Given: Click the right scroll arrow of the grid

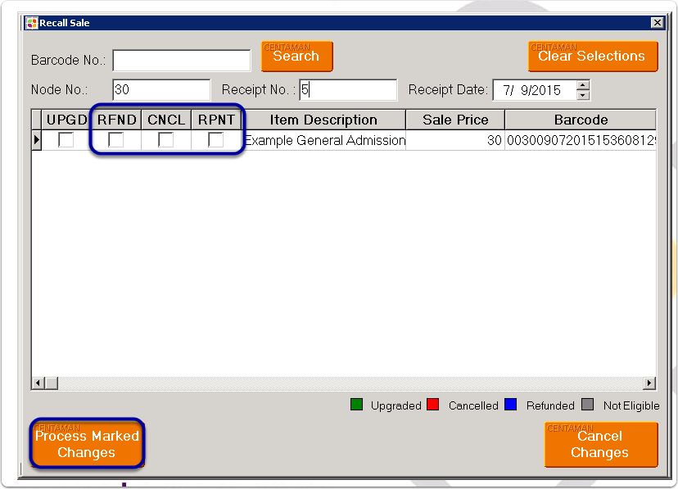Looking at the screenshot, I should click(x=649, y=383).
